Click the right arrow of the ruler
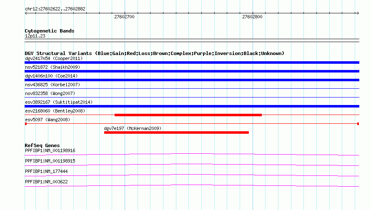This screenshot has height=210, width=371. 358,13
